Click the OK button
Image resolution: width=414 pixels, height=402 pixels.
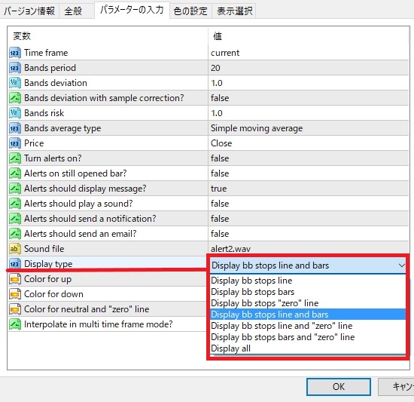click(x=339, y=387)
